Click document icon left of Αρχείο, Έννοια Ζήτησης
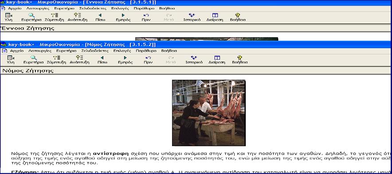Image resolution: width=392 pixels, height=174 pixels. click(3, 8)
